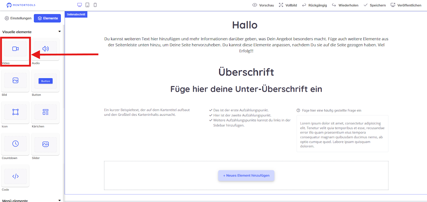Click the 'Du kannst weiteren Text' paragraph

(x=246, y=45)
